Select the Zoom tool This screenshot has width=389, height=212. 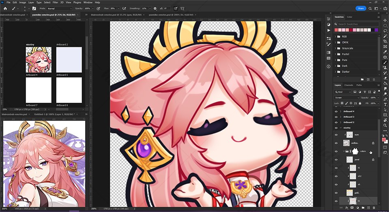pos(385,125)
